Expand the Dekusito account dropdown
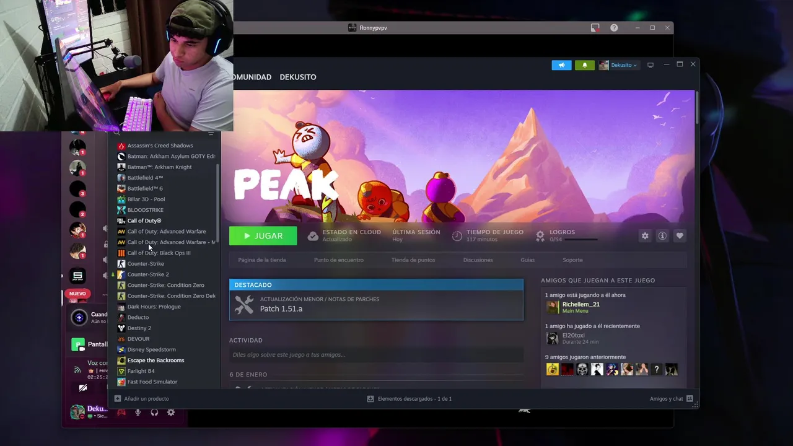This screenshot has width=793, height=446. [618, 65]
